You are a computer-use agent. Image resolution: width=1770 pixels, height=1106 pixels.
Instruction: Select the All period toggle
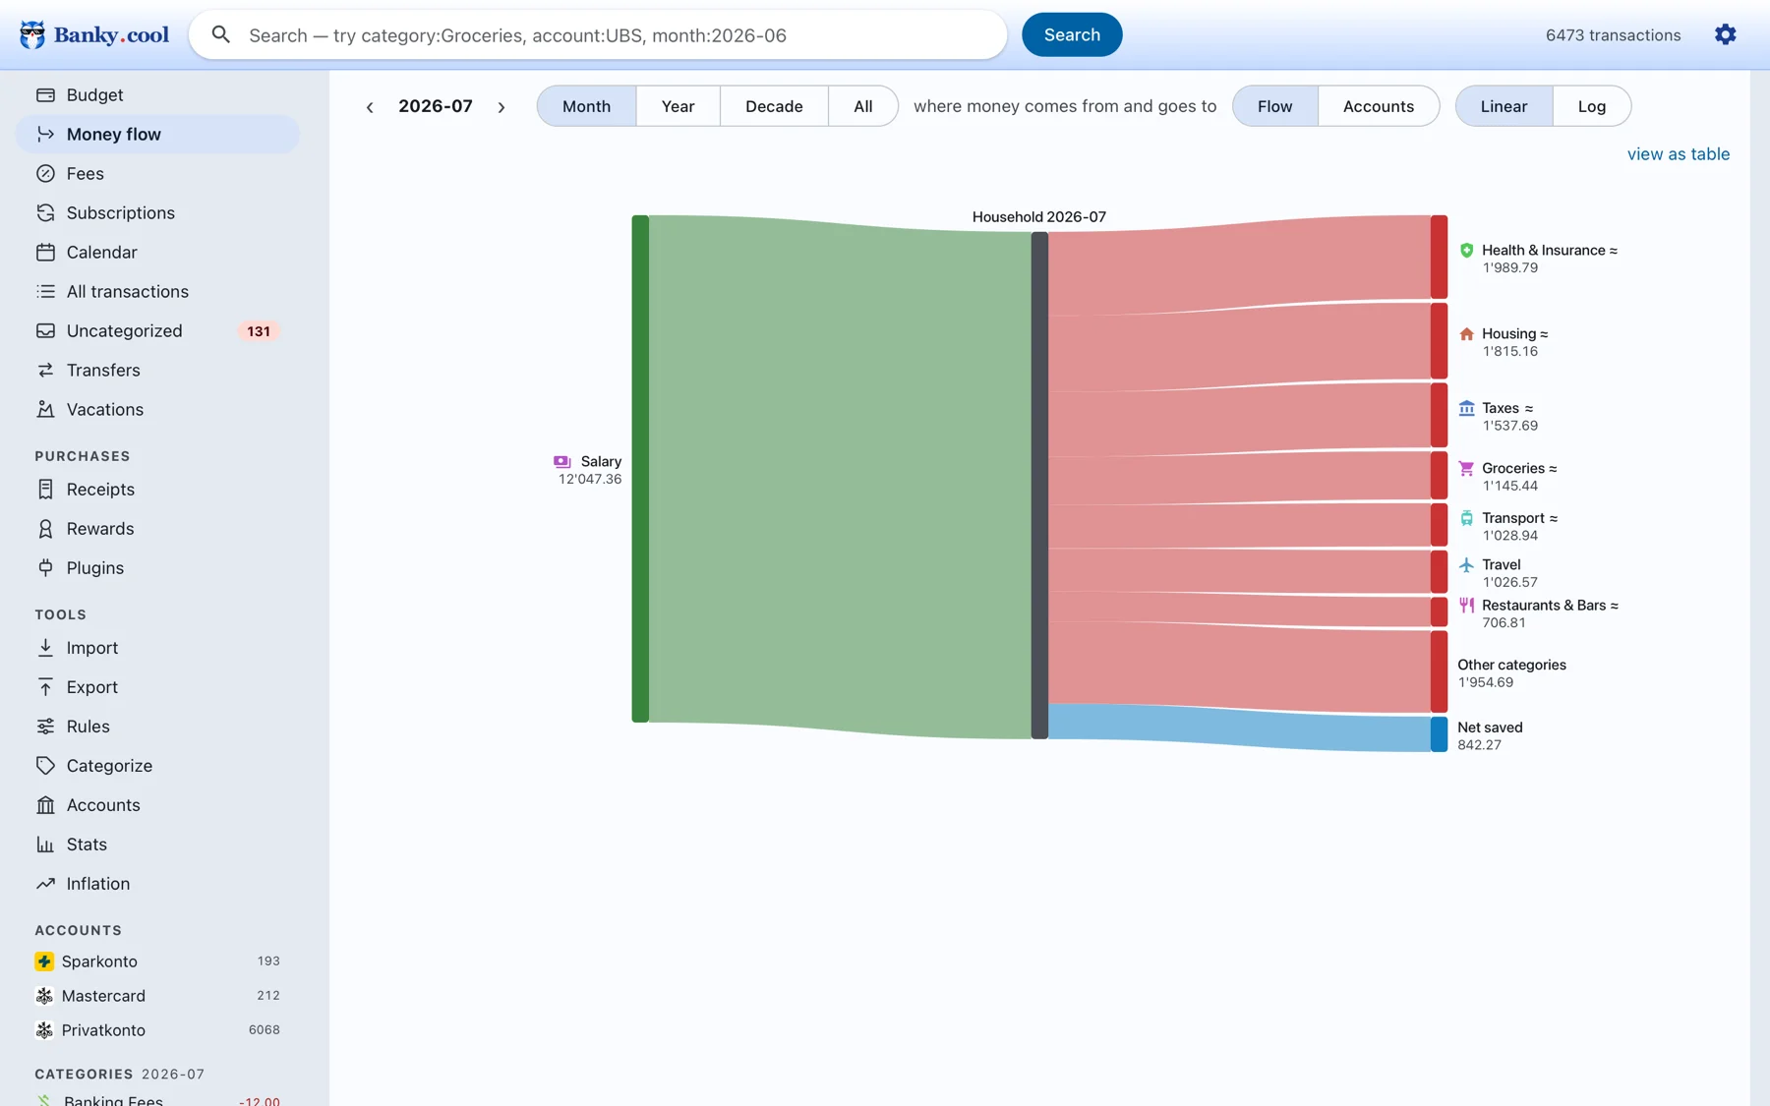tap(862, 106)
